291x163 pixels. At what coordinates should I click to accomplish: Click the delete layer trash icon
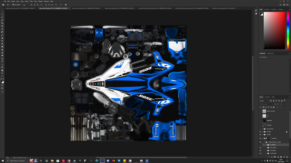(x=287, y=157)
